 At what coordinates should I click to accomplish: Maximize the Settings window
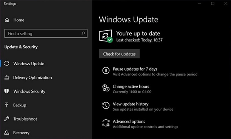coord(213,3)
